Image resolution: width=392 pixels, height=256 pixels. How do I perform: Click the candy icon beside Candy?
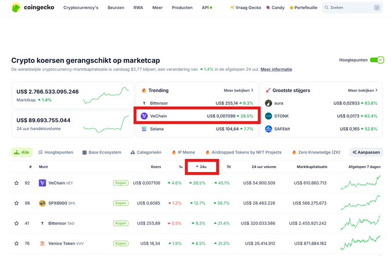[268, 7]
